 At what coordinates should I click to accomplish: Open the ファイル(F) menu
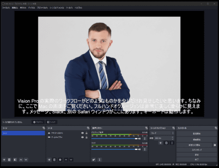(6, 8)
